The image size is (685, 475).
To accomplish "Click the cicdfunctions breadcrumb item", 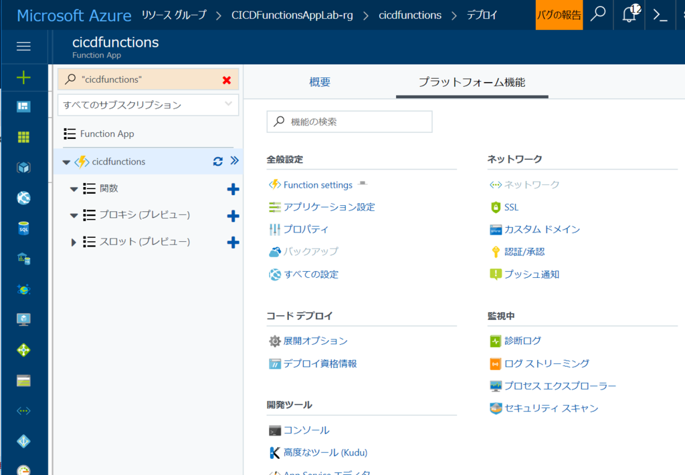I will point(410,15).
